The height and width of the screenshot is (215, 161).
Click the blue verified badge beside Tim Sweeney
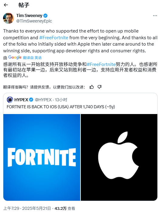46,16
